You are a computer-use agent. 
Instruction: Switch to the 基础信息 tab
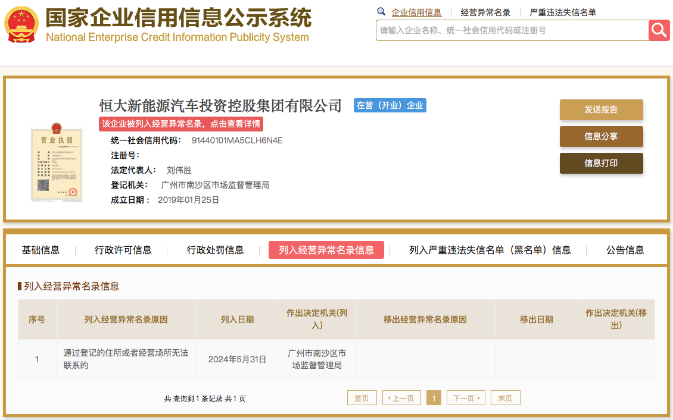pos(40,250)
